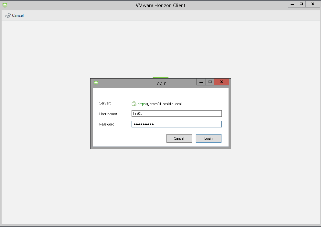The width and height of the screenshot is (321, 227).
Task: Minimize the Login dialog
Action: pos(201,82)
